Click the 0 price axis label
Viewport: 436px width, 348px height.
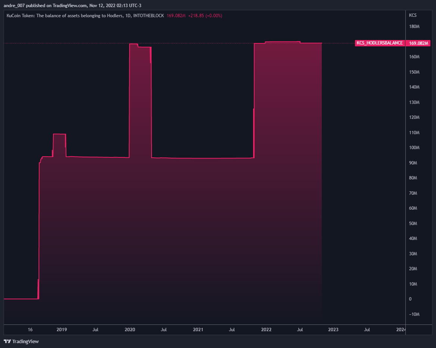(410, 299)
